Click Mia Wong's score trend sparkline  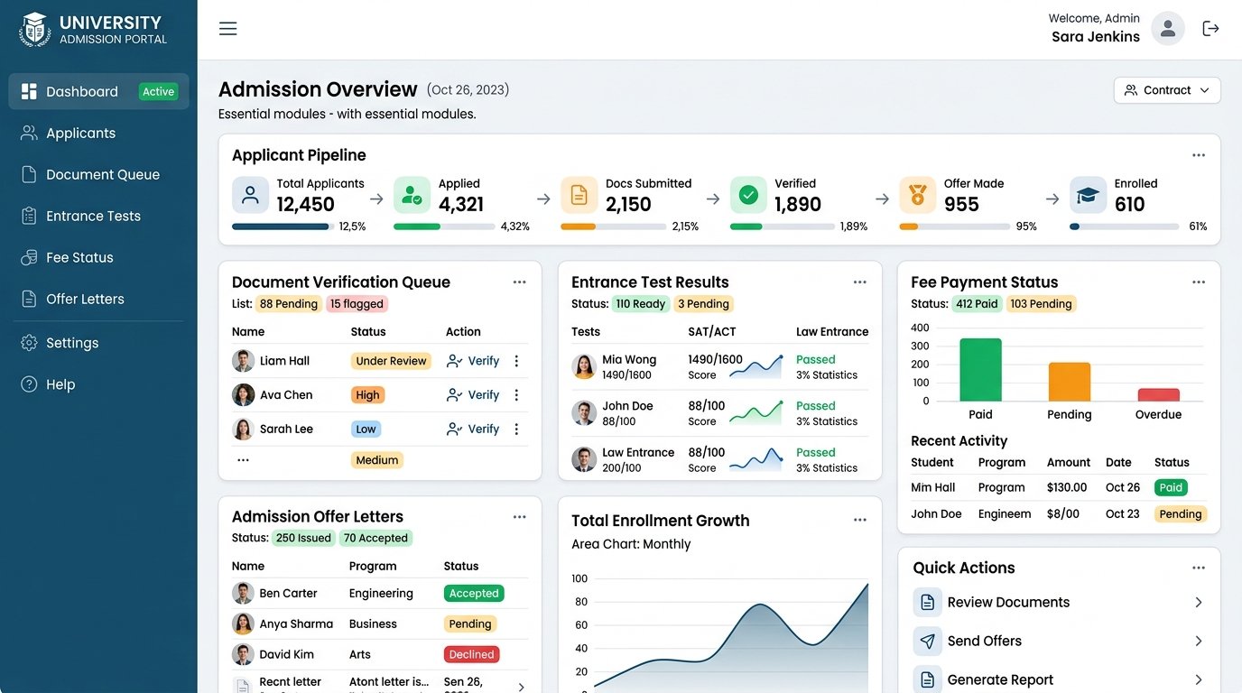pyautogui.click(x=756, y=365)
